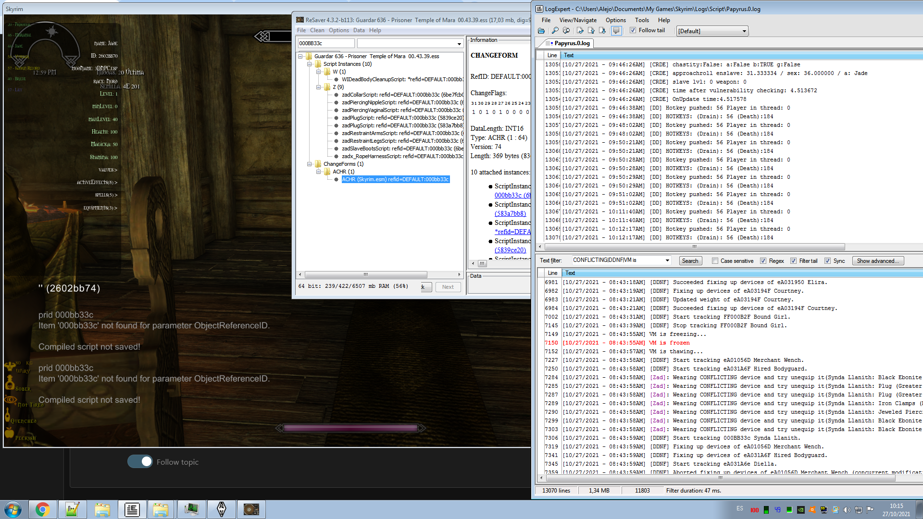The height and width of the screenshot is (519, 923).
Task: Open Notepad++ from the taskbar
Action: 72,509
